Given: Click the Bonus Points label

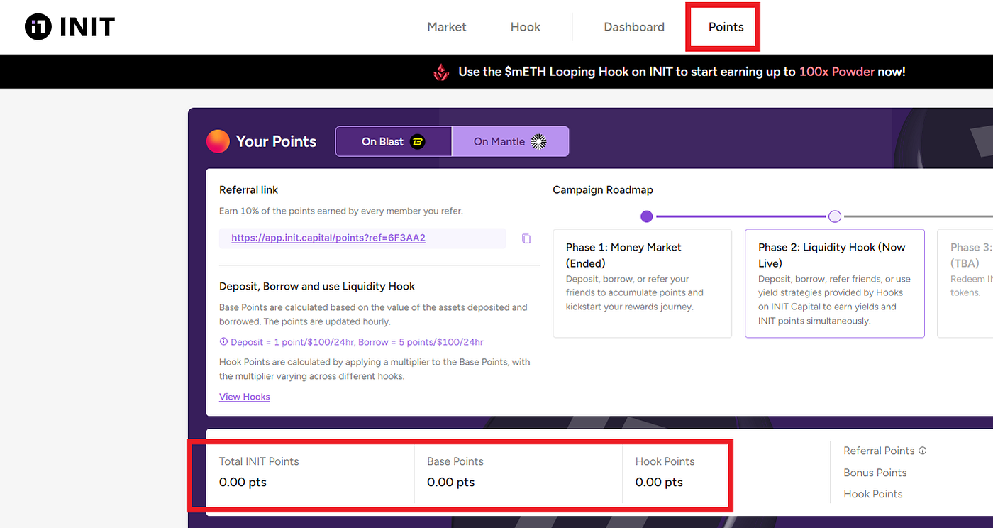Looking at the screenshot, I should [x=875, y=473].
